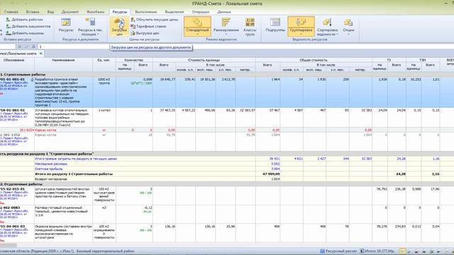Click Добавить машины in the ribbon
Image resolution: width=454 pixels, height=255 pixels.
pyautogui.click(x=25, y=33)
